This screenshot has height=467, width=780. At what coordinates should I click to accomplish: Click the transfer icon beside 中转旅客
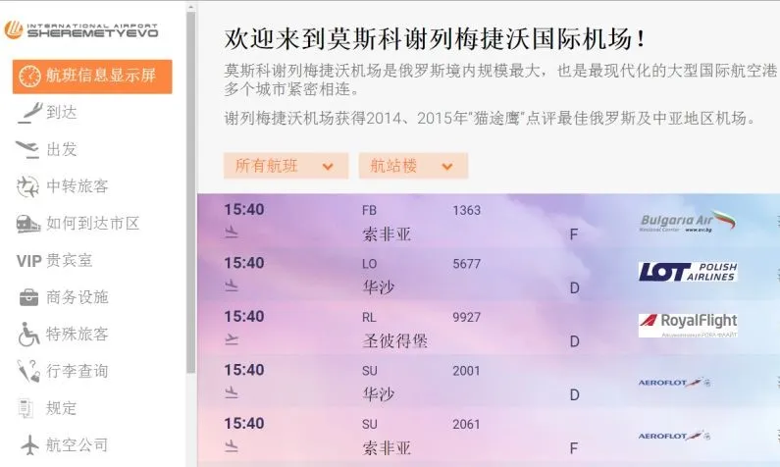29,186
